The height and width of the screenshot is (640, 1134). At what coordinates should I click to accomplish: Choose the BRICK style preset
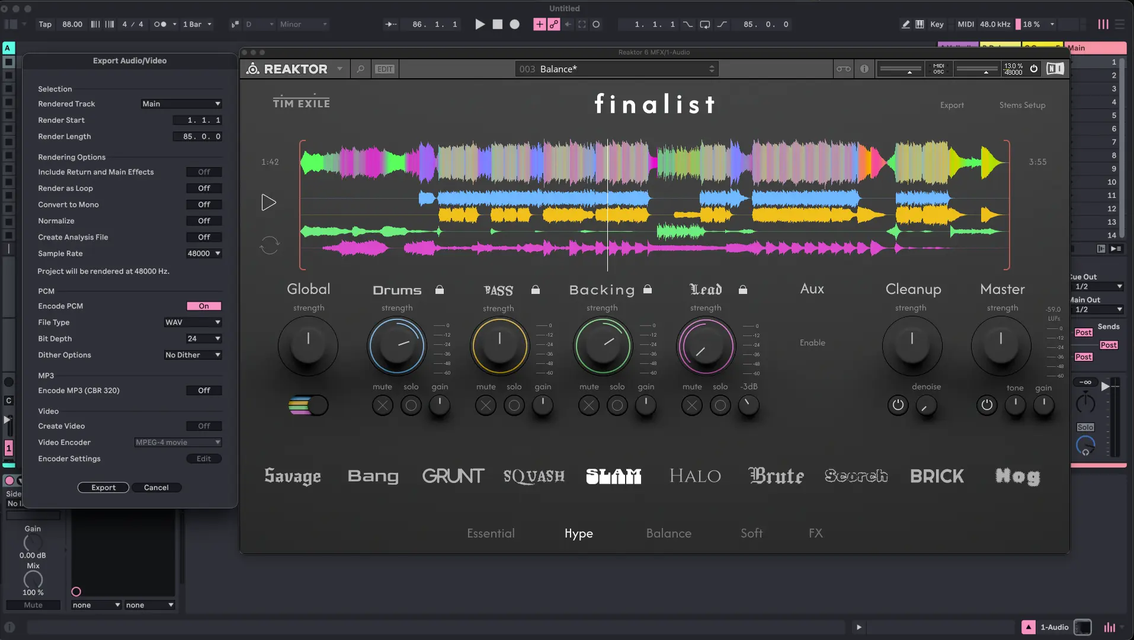tap(937, 476)
